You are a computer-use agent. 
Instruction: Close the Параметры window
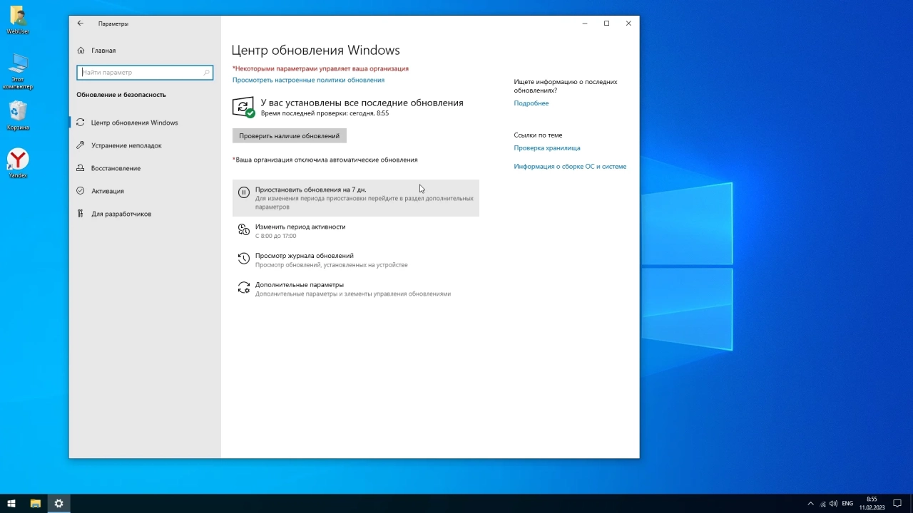click(628, 24)
